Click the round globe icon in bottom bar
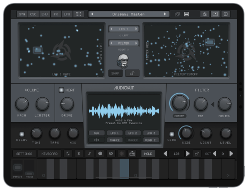 [100, 154]
